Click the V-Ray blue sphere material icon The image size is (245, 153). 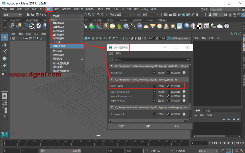tap(186, 26)
